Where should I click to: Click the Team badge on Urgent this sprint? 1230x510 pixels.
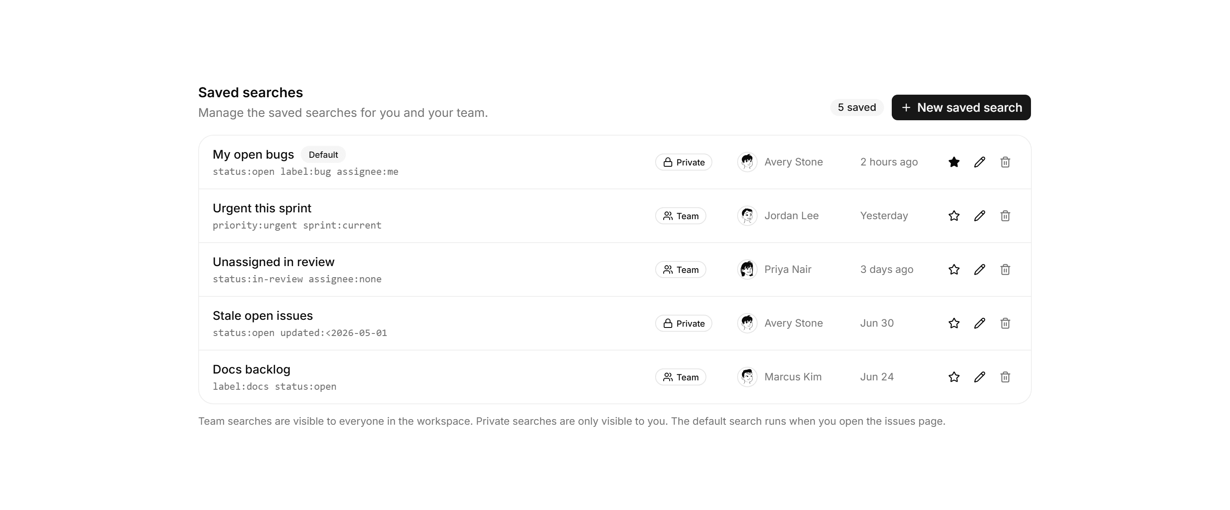coord(680,216)
